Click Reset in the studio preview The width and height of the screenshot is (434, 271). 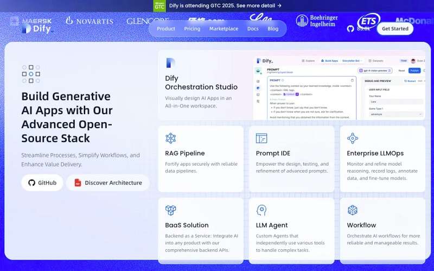pyautogui.click(x=401, y=71)
